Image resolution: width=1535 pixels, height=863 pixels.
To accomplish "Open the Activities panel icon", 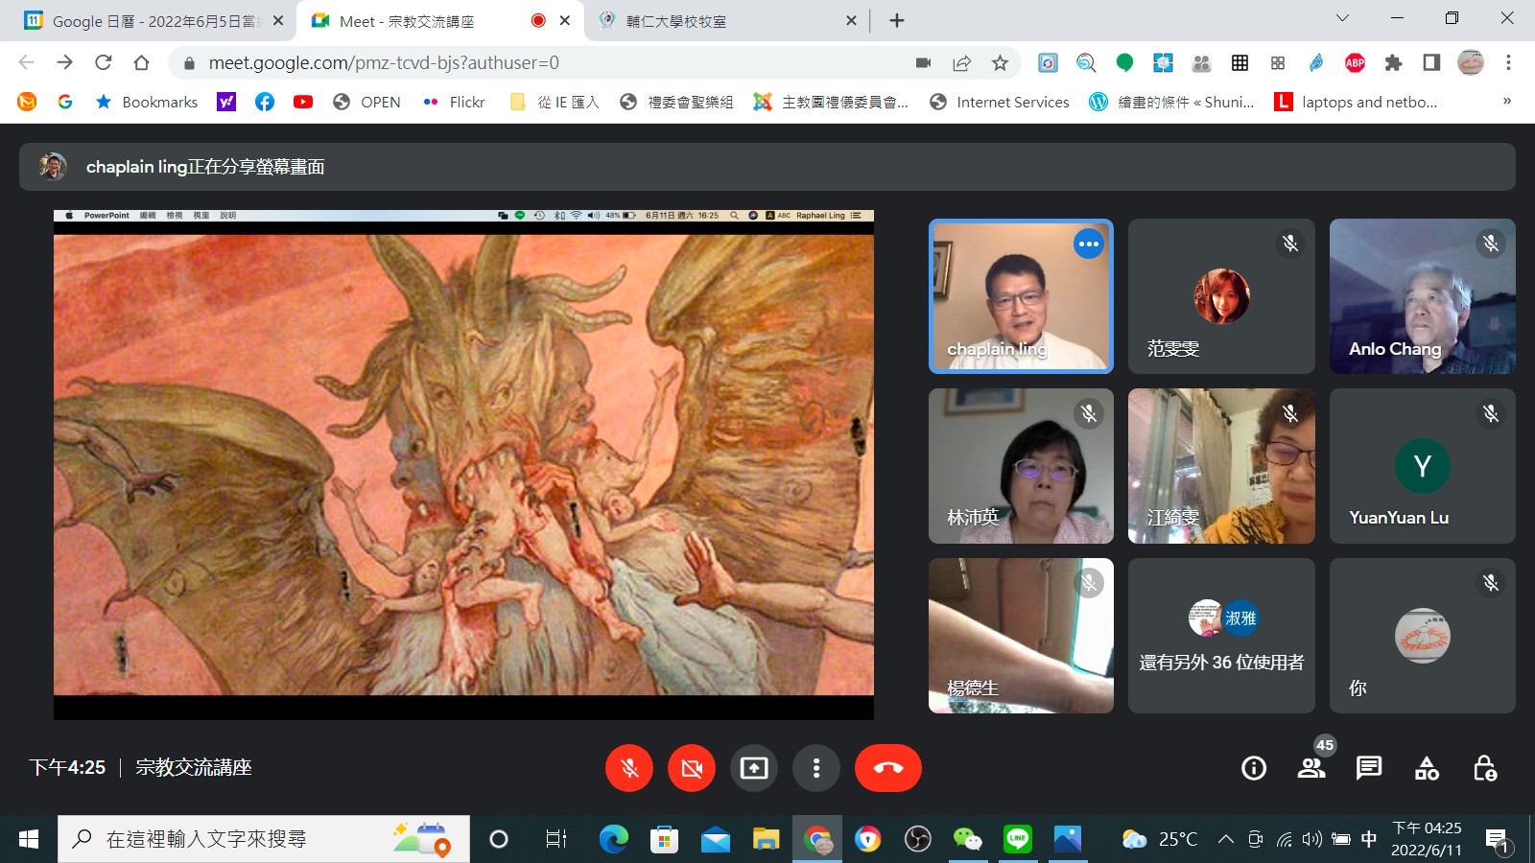I will coord(1427,768).
